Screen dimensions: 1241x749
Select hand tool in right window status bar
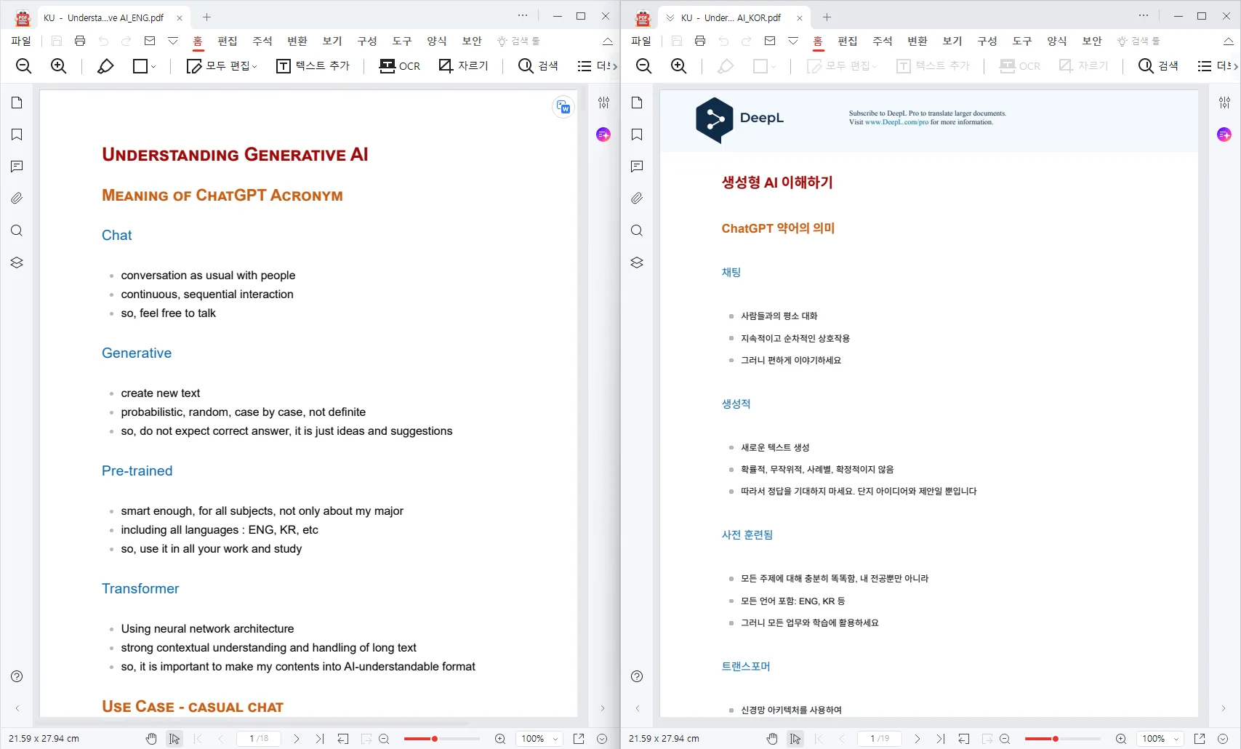coord(772,739)
